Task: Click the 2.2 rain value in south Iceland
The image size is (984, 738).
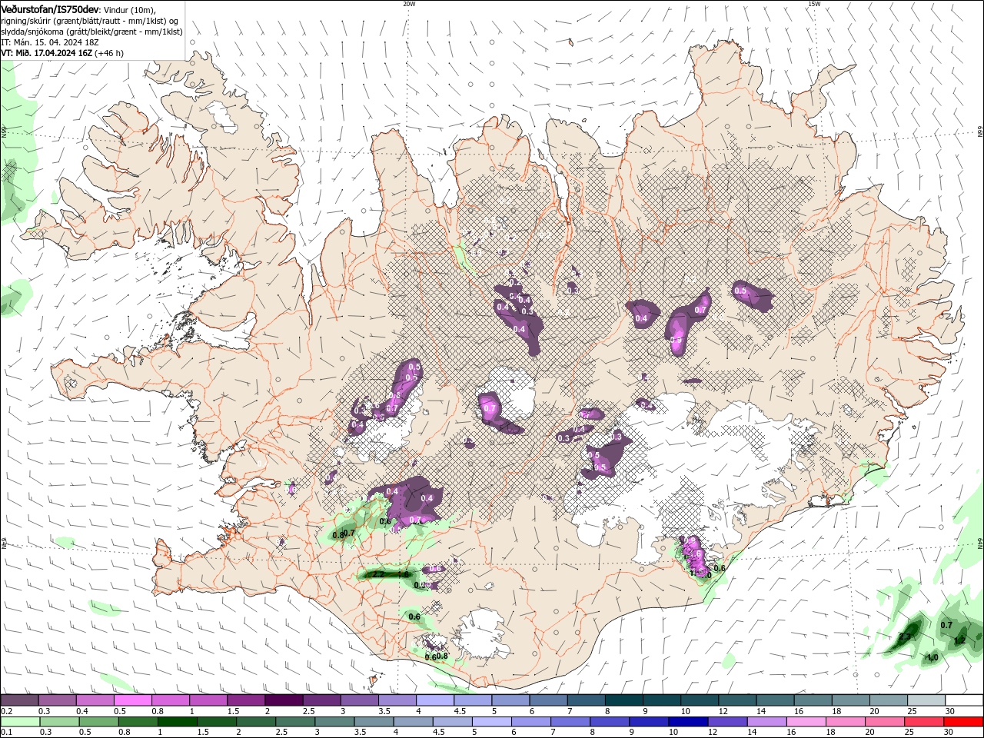Action: click(378, 574)
